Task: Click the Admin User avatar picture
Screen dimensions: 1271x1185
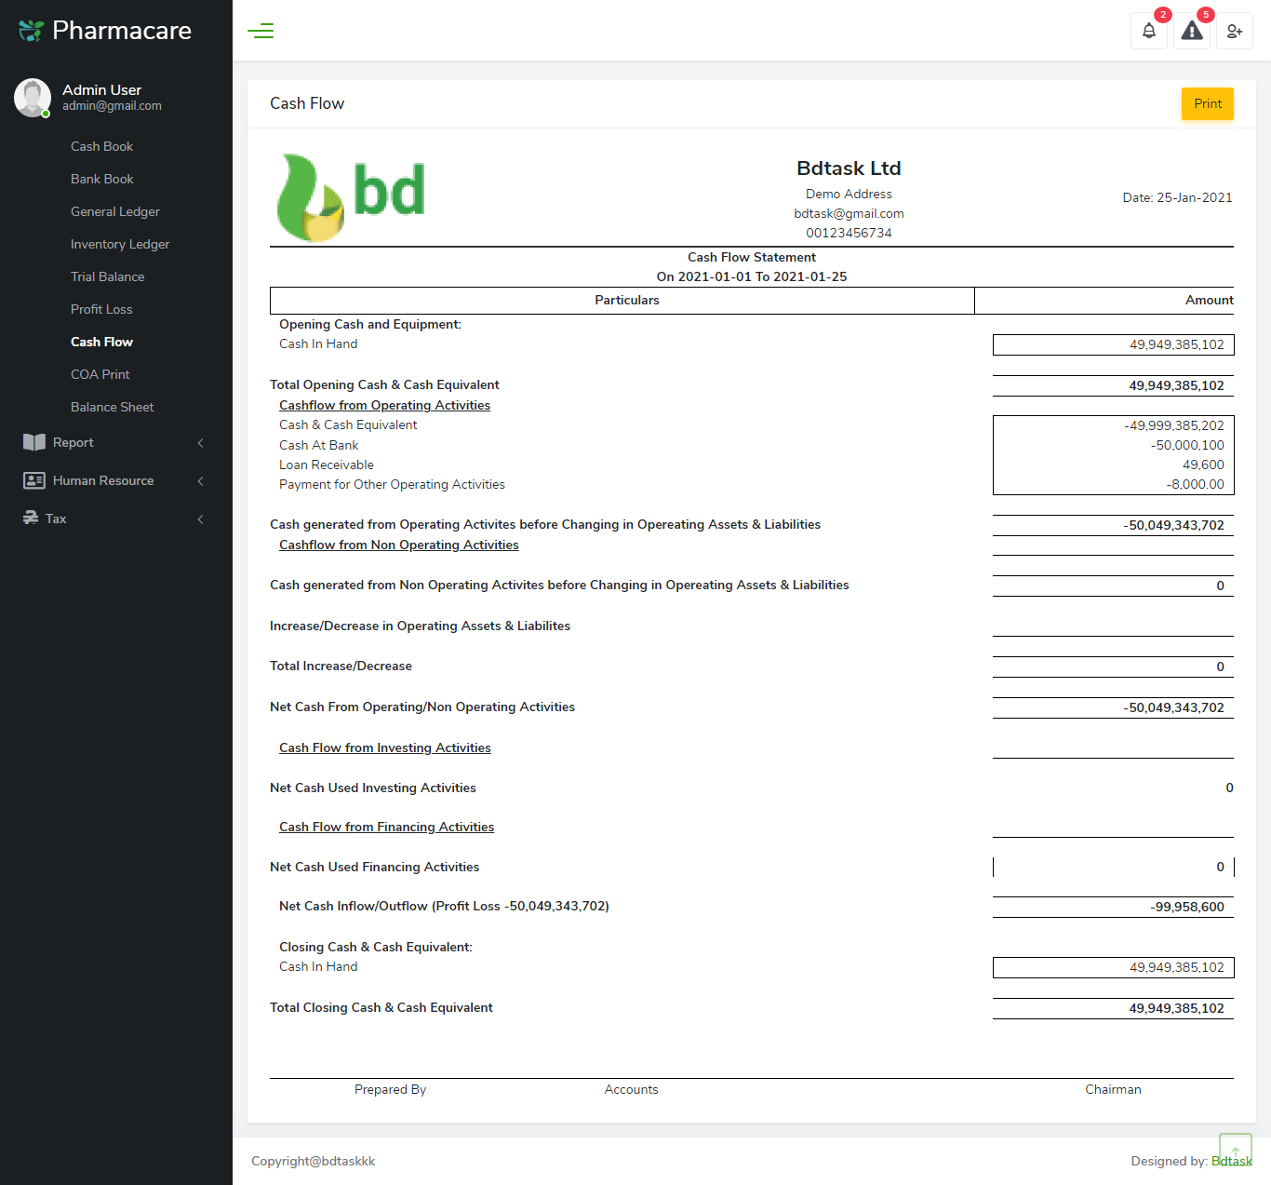Action: pos(33,98)
